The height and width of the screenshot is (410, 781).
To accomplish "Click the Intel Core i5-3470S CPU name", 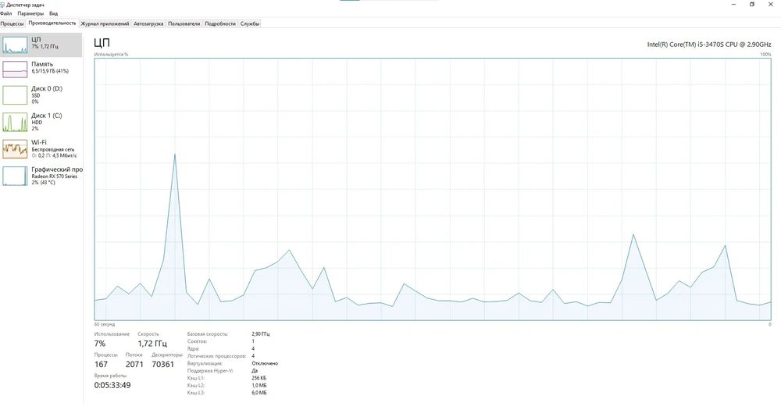I will tap(709, 45).
